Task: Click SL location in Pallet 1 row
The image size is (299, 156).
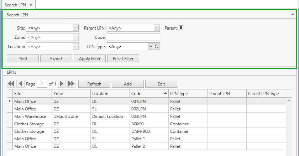Action: [110, 139]
